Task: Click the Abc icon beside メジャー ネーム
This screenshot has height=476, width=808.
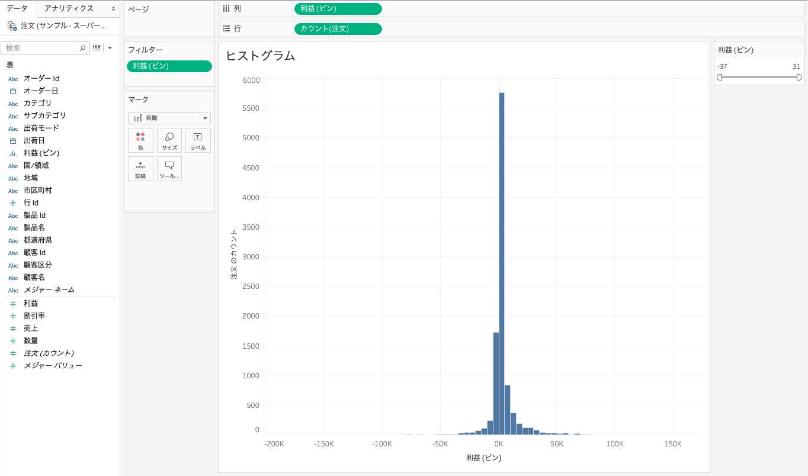Action: click(x=13, y=291)
